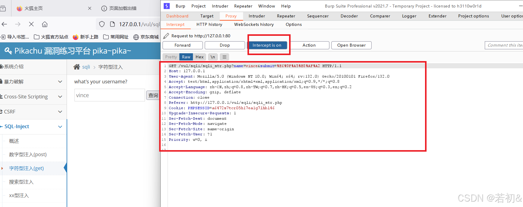
Task: Open the HTTP history sub-tab
Action: click(x=209, y=24)
